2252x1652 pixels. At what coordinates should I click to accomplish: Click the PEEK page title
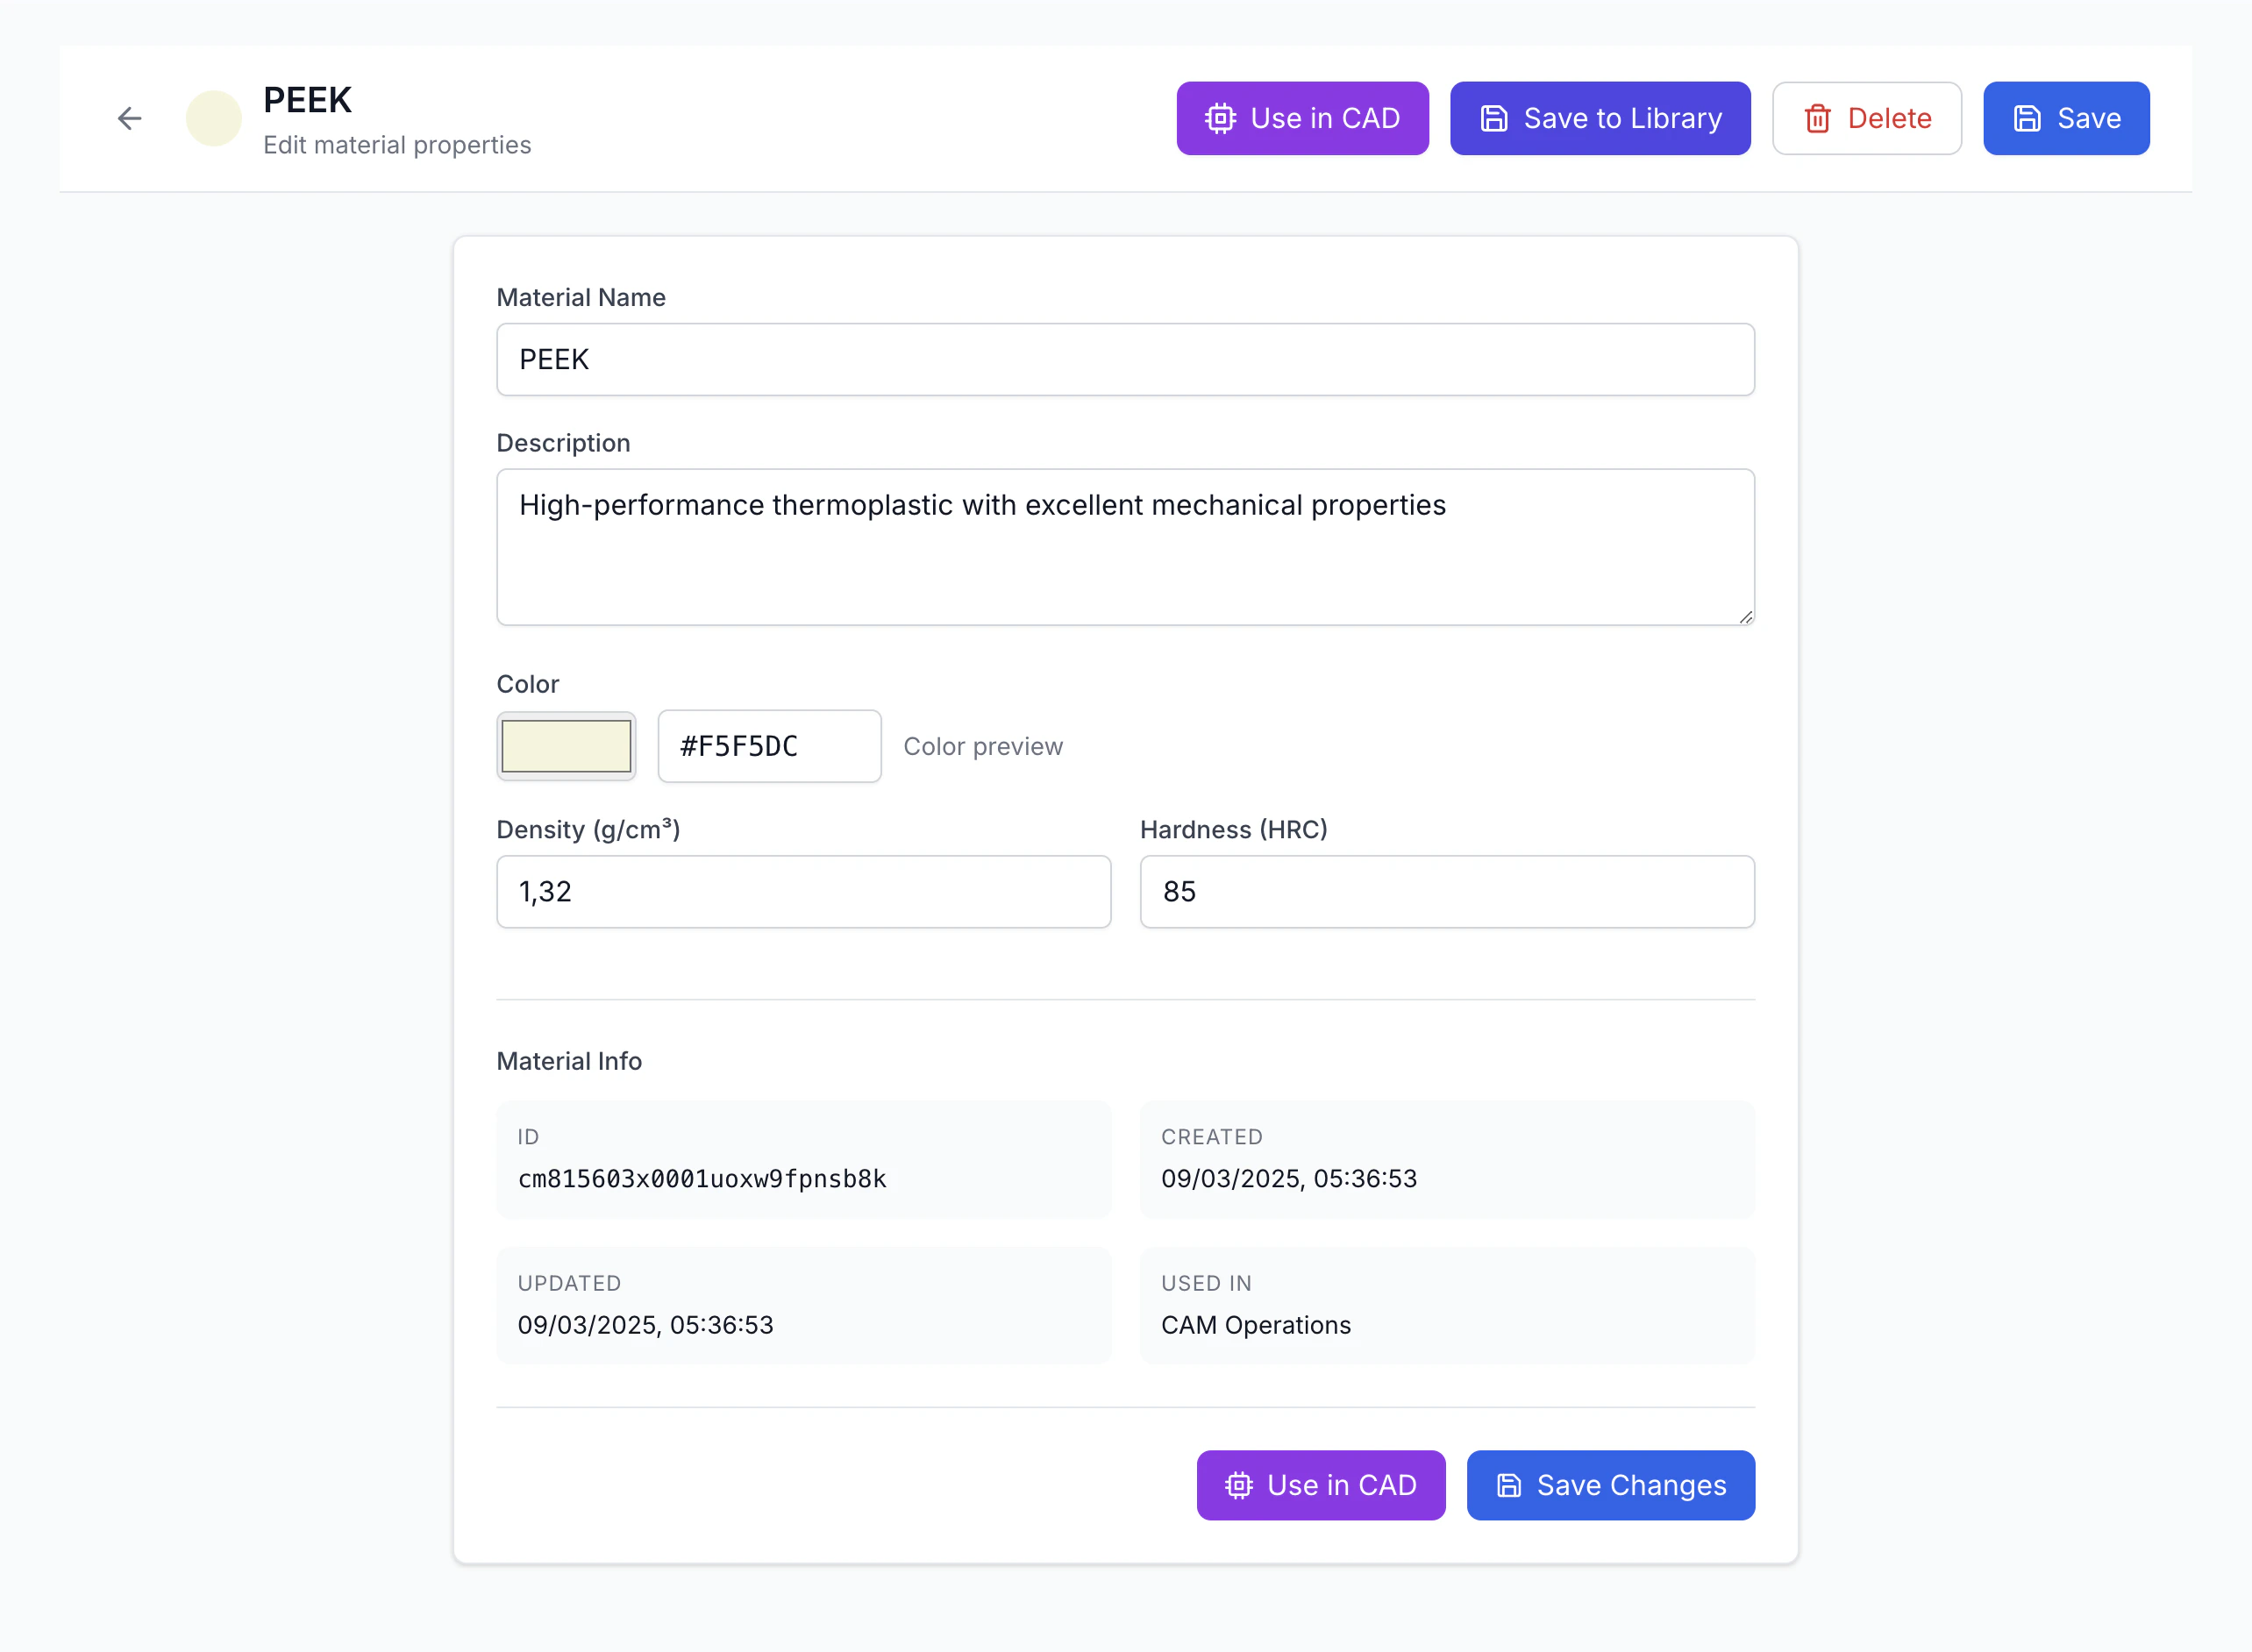tap(307, 100)
